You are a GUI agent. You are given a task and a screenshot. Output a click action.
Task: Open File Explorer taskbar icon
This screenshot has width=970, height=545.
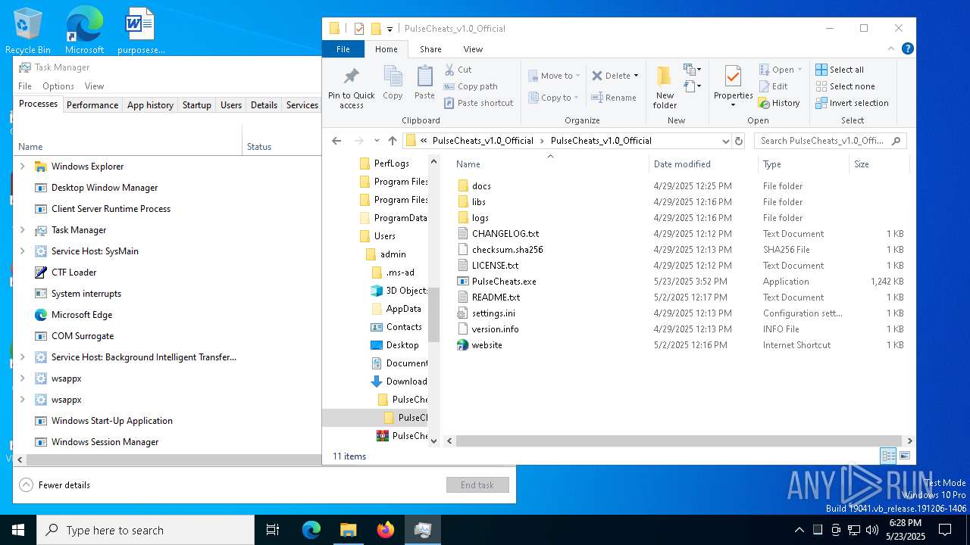349,530
